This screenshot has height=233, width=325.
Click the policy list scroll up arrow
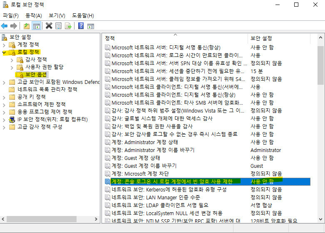[320, 37]
